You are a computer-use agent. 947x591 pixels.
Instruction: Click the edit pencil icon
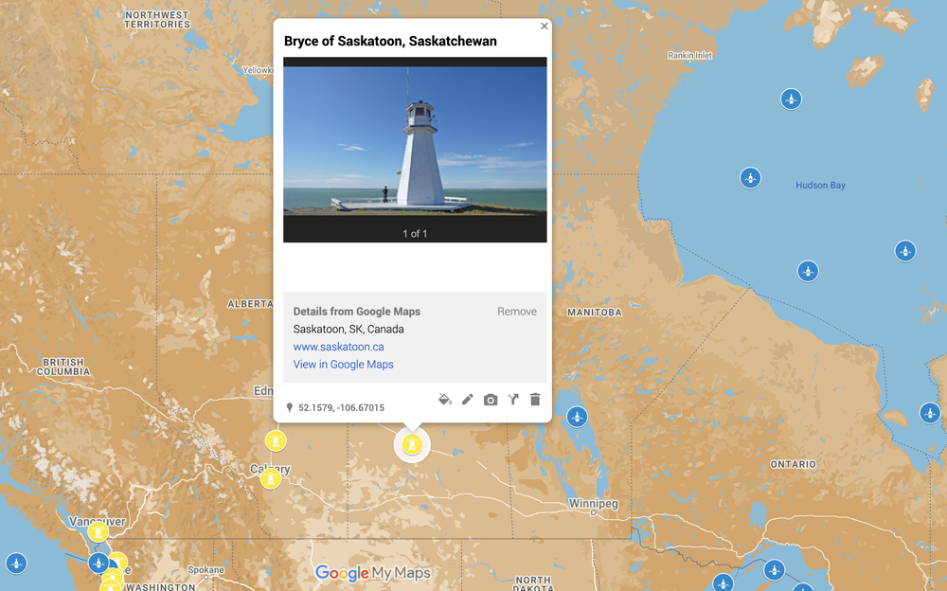click(x=468, y=400)
